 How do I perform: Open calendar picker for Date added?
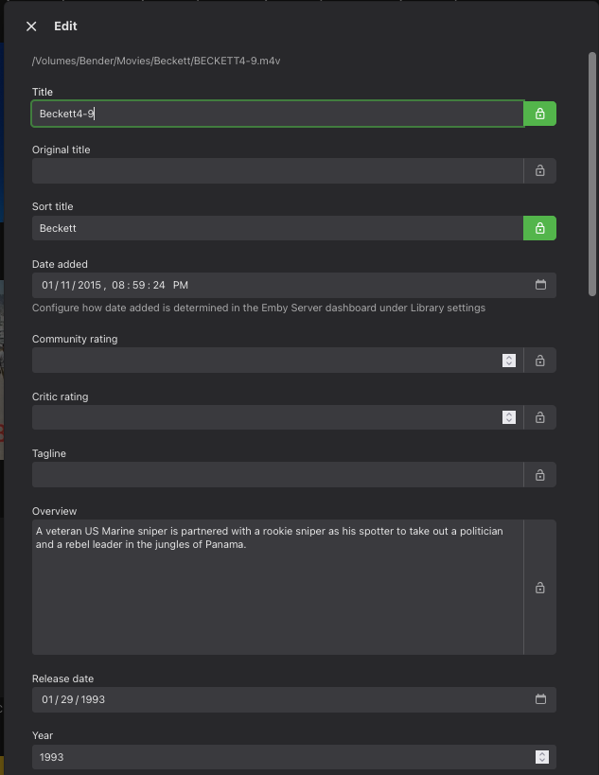tap(540, 285)
